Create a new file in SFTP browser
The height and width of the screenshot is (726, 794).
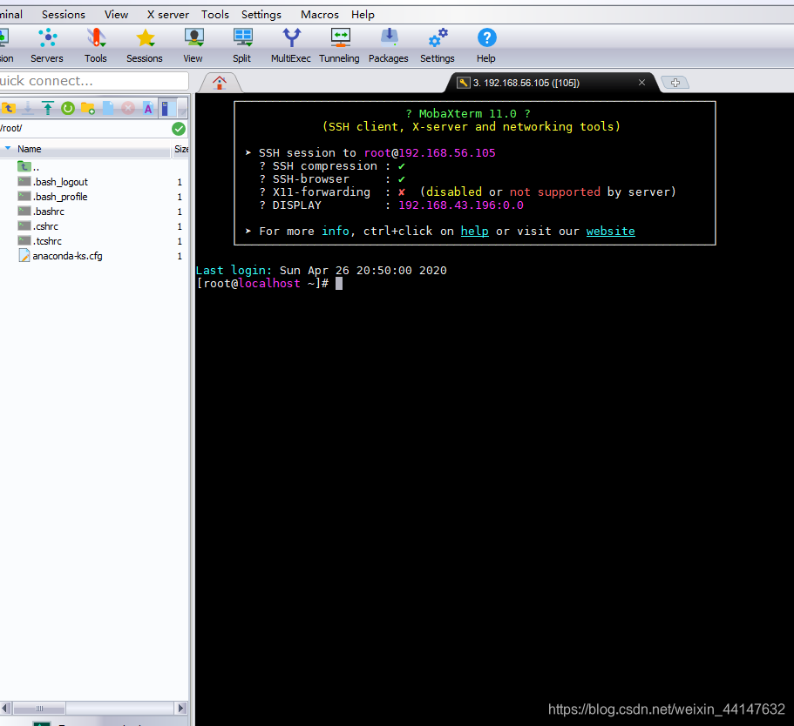[108, 108]
